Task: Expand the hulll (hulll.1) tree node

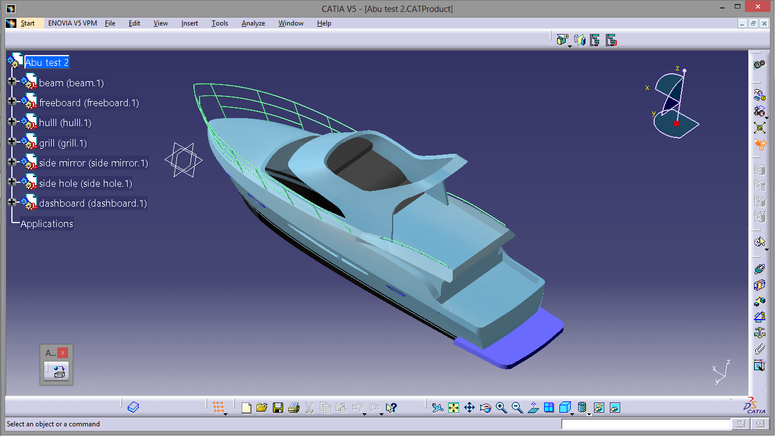Action: pos(12,121)
